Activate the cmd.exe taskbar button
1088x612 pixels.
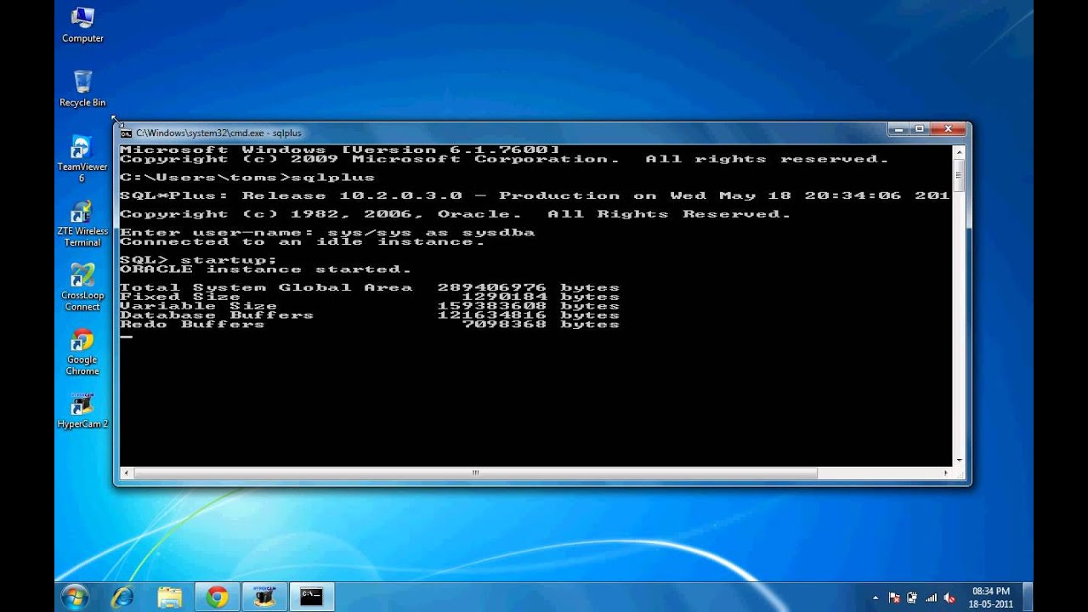(312, 597)
